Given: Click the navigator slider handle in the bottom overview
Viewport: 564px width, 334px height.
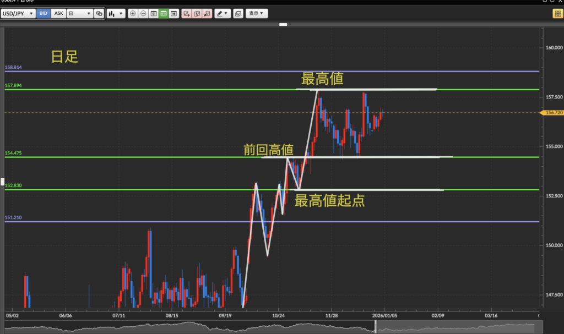Looking at the screenshot, I should pos(376,326).
